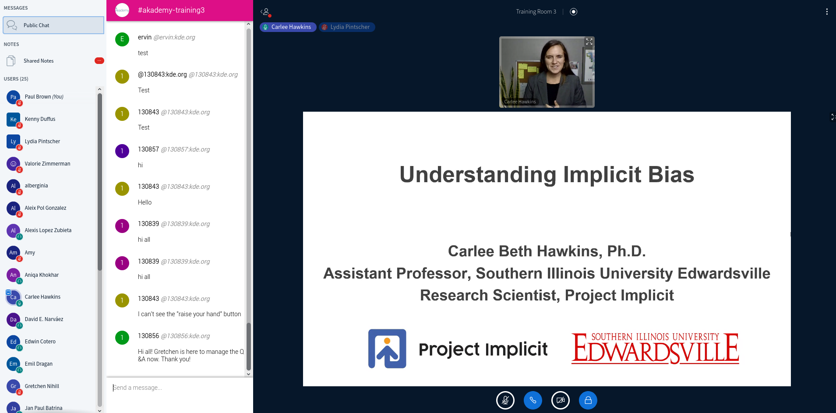Click the user list scroll-down arrow
This screenshot has width=836, height=413.
point(99,410)
